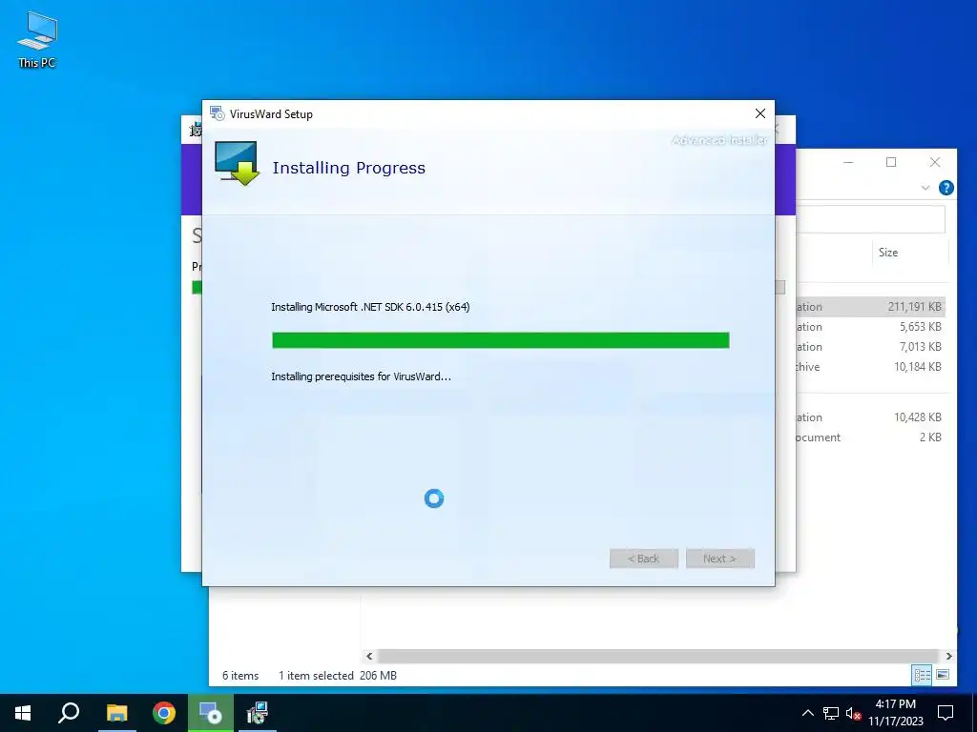The image size is (977, 732).
Task: Select the file sized 10,428 KB
Action: tap(870, 417)
